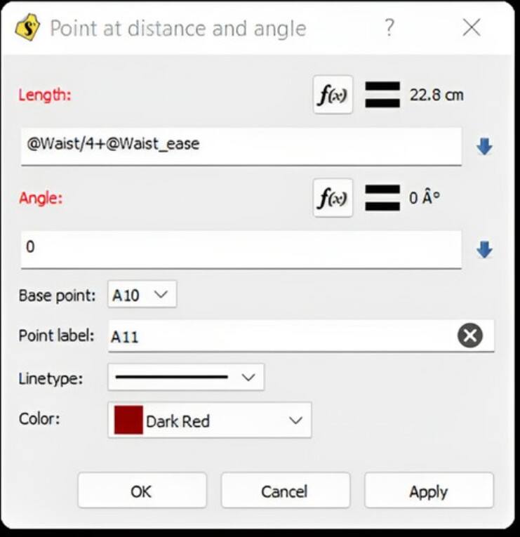The width and height of the screenshot is (520, 537).
Task: Click the equals icon beside the Angle result
Action: click(x=382, y=198)
